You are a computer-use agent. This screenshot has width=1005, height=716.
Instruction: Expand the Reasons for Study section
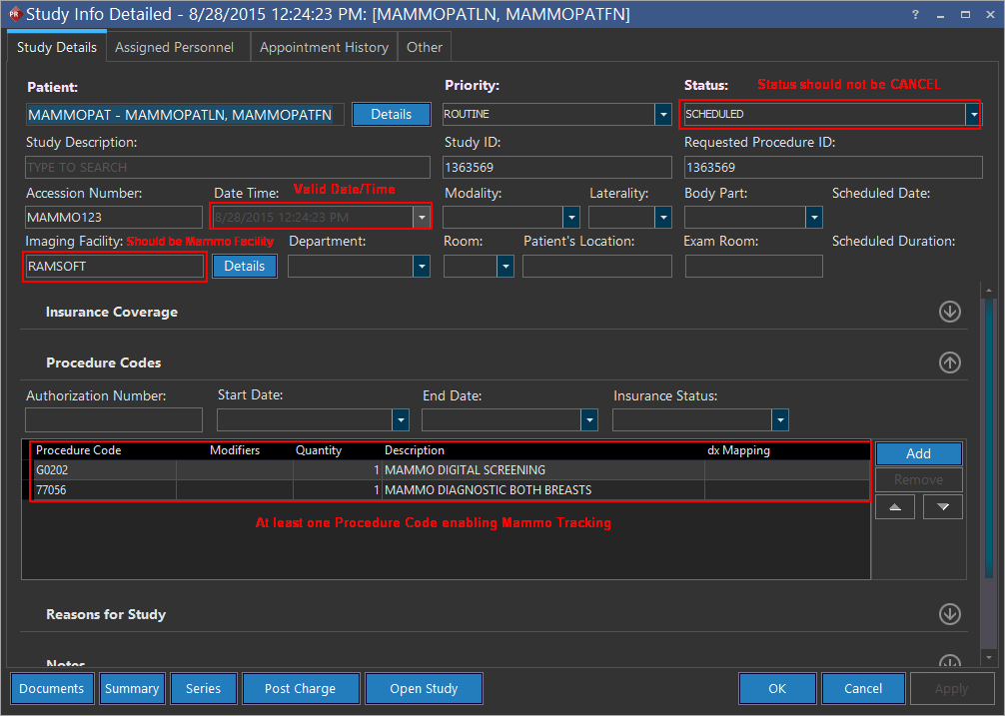[949, 614]
